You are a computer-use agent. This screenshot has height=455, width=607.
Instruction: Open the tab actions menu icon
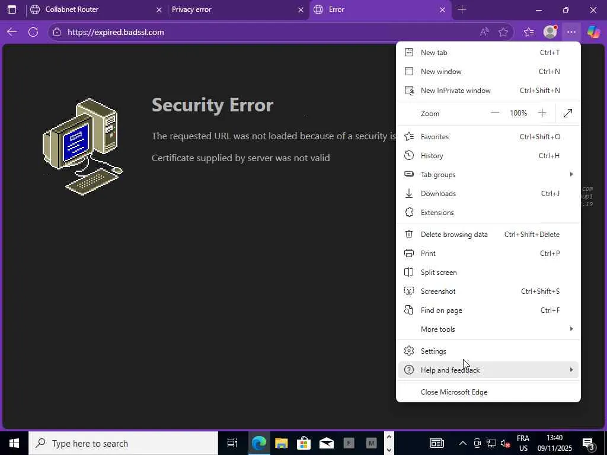(x=12, y=9)
